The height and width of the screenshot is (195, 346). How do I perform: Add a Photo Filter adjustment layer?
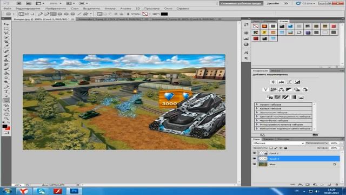click(x=297, y=89)
